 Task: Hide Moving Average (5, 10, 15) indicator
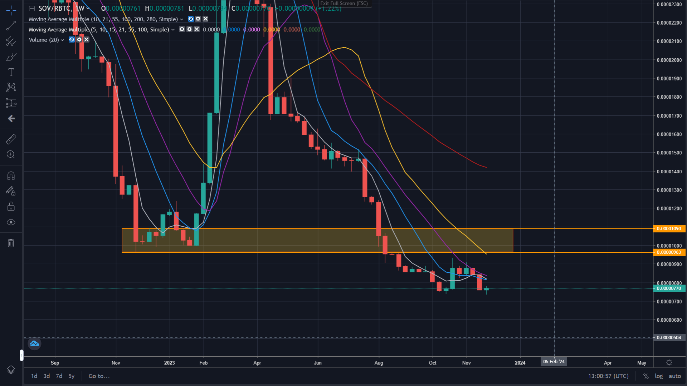pos(182,29)
